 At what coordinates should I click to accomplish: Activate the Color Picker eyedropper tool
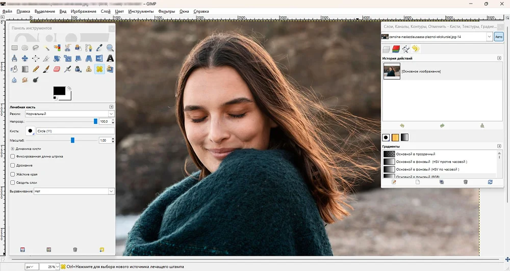[x=99, y=48]
